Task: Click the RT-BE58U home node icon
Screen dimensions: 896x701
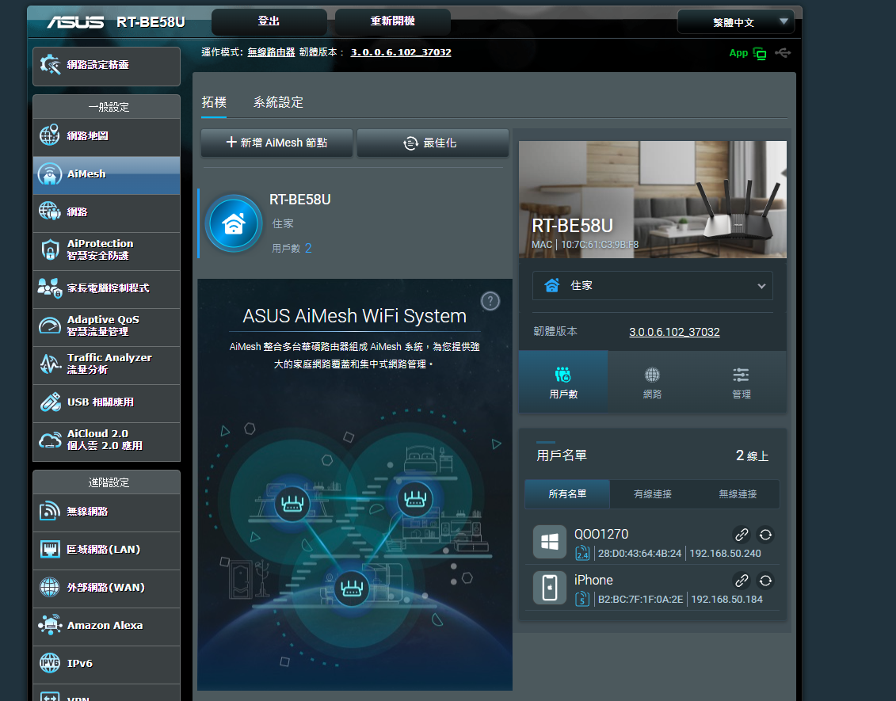Action: (234, 223)
